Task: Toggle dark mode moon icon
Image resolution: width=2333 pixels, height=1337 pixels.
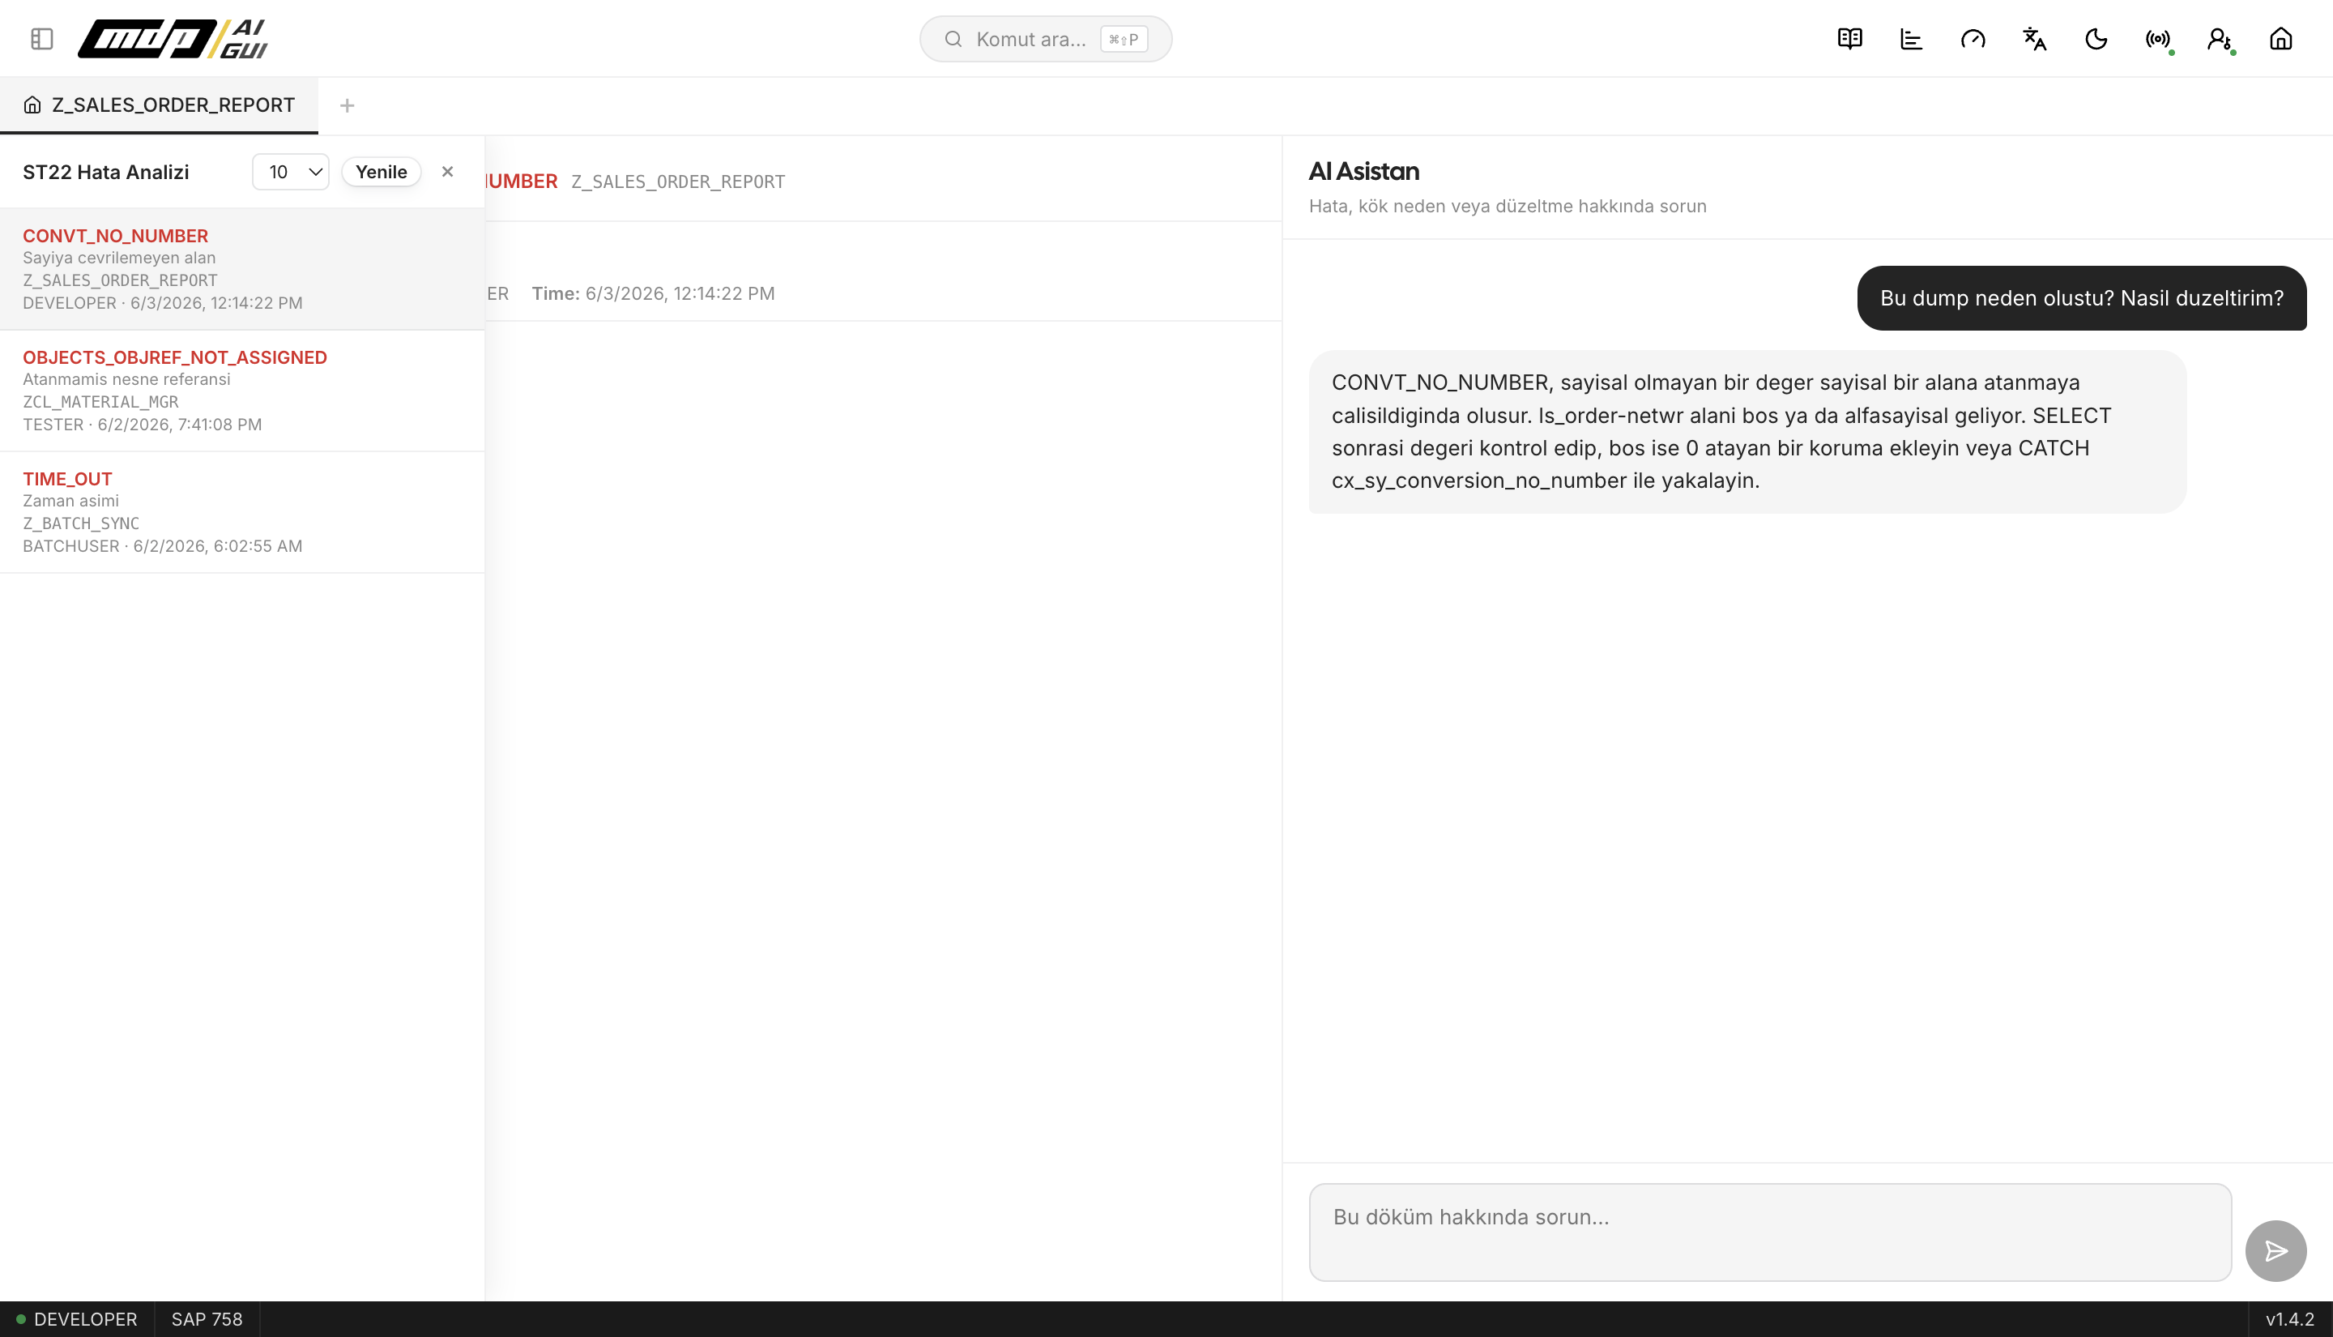Action: [2096, 39]
